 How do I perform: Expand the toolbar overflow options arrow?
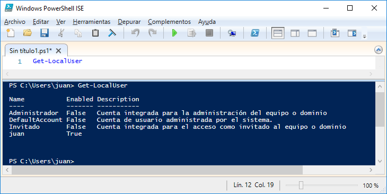click(364, 36)
